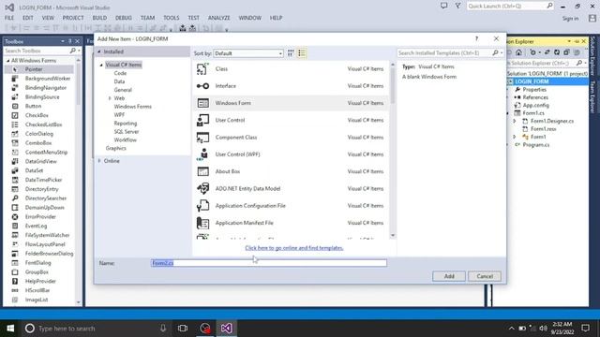Select the Button control in Toolbox
The height and width of the screenshot is (337, 600).
(33, 106)
